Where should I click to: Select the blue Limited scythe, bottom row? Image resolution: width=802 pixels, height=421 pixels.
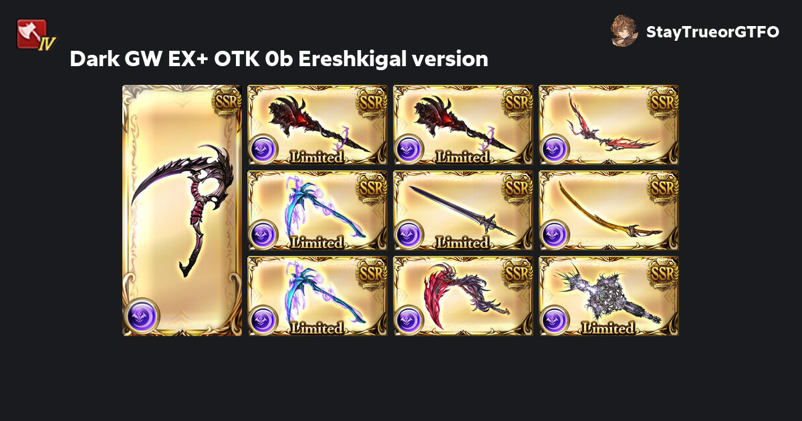click(317, 296)
